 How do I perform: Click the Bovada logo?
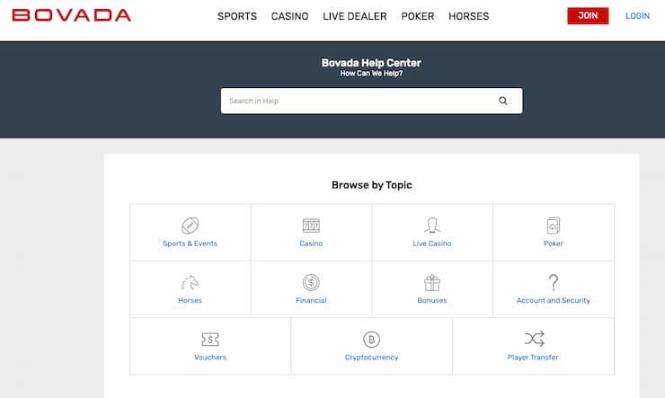(71, 15)
